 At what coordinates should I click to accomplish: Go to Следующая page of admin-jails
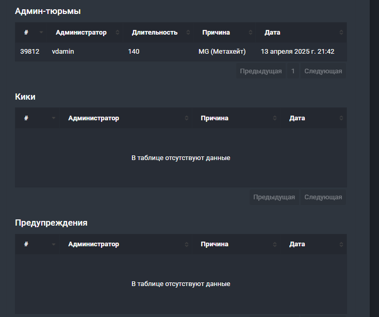[323, 71]
